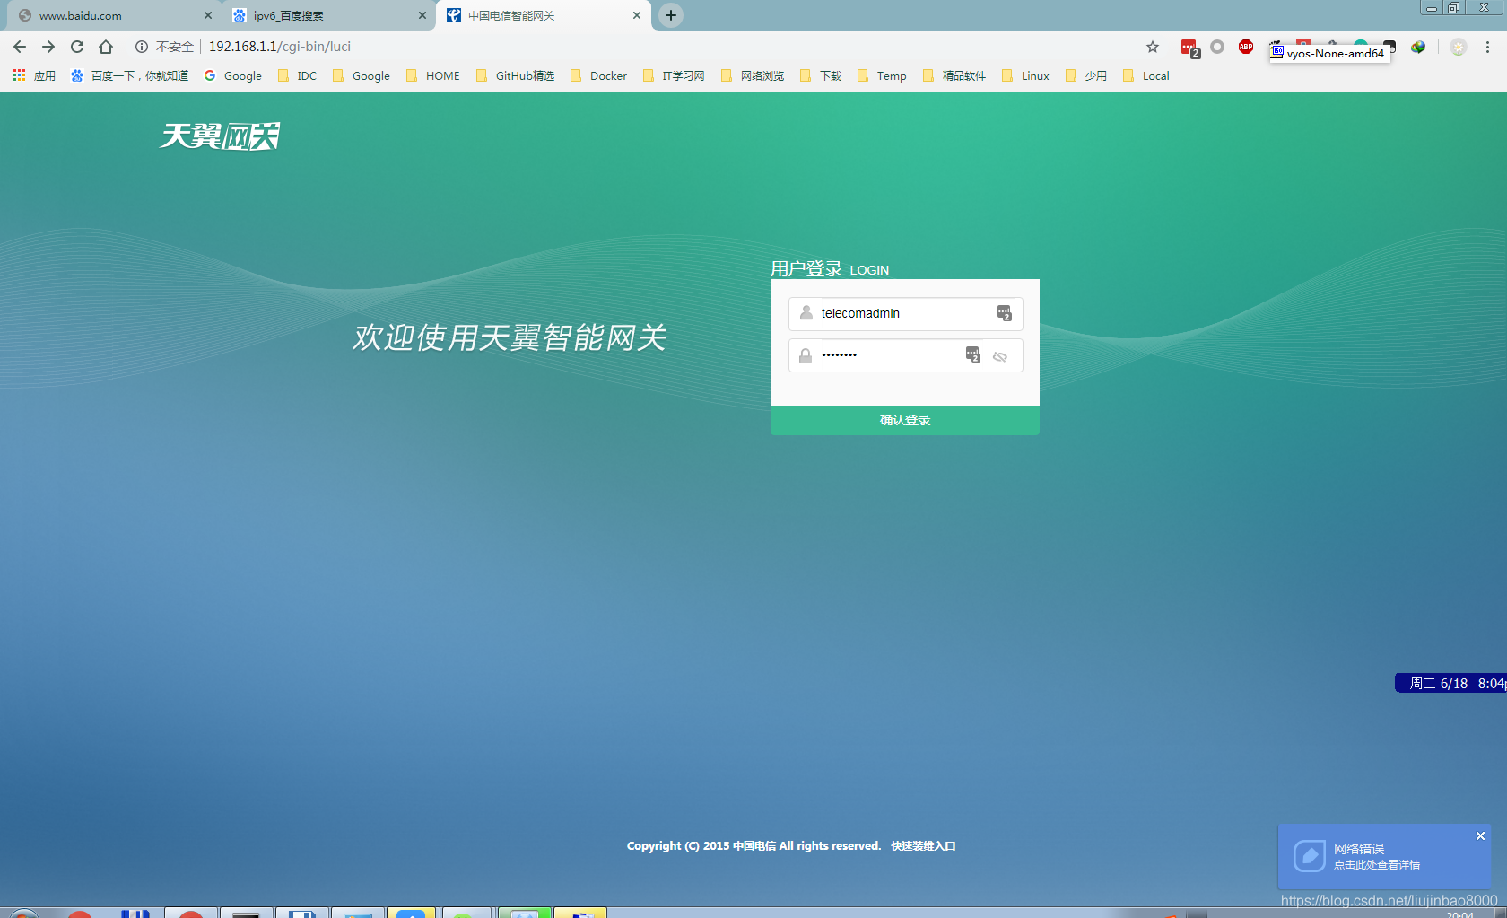This screenshot has height=918, width=1507.
Task: Open the Chrome profile avatar
Action: 1459,48
